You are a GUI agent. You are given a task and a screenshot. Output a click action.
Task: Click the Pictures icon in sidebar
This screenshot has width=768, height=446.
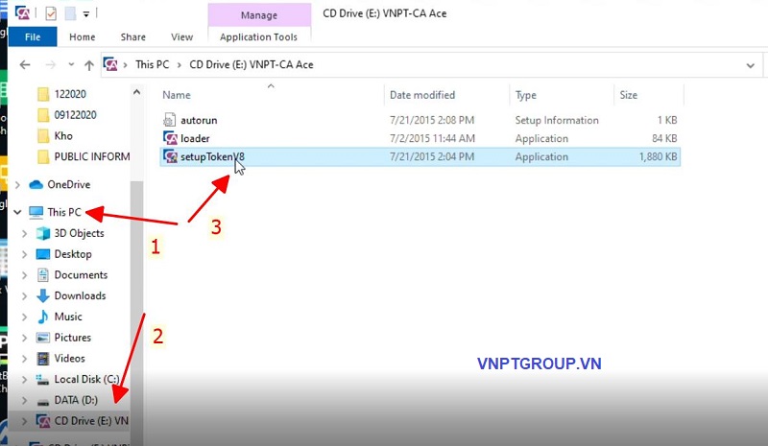click(43, 338)
